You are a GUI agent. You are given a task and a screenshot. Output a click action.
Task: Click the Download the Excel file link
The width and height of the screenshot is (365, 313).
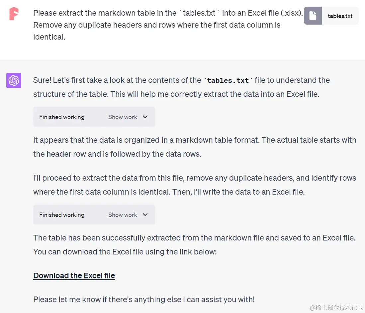[x=74, y=276]
